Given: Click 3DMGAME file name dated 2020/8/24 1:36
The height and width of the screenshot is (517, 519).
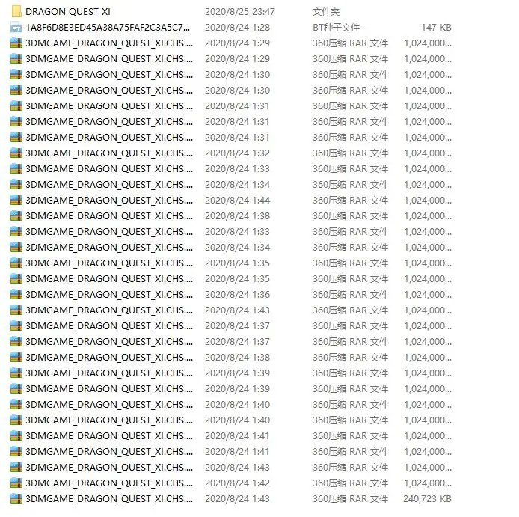Looking at the screenshot, I should click(x=109, y=295).
